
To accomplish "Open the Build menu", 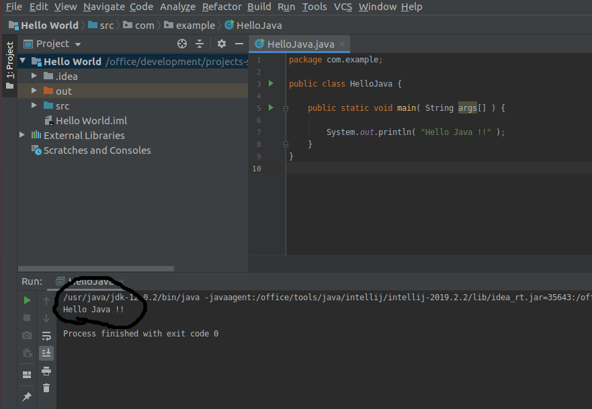I will click(x=259, y=7).
